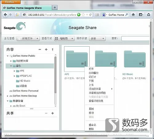Screen dimensions: 154x139
Task: Go forward with the forward arrow
Action: (x=10, y=15)
